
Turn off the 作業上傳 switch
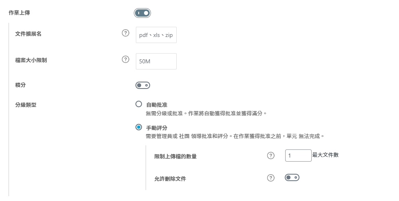tap(142, 13)
